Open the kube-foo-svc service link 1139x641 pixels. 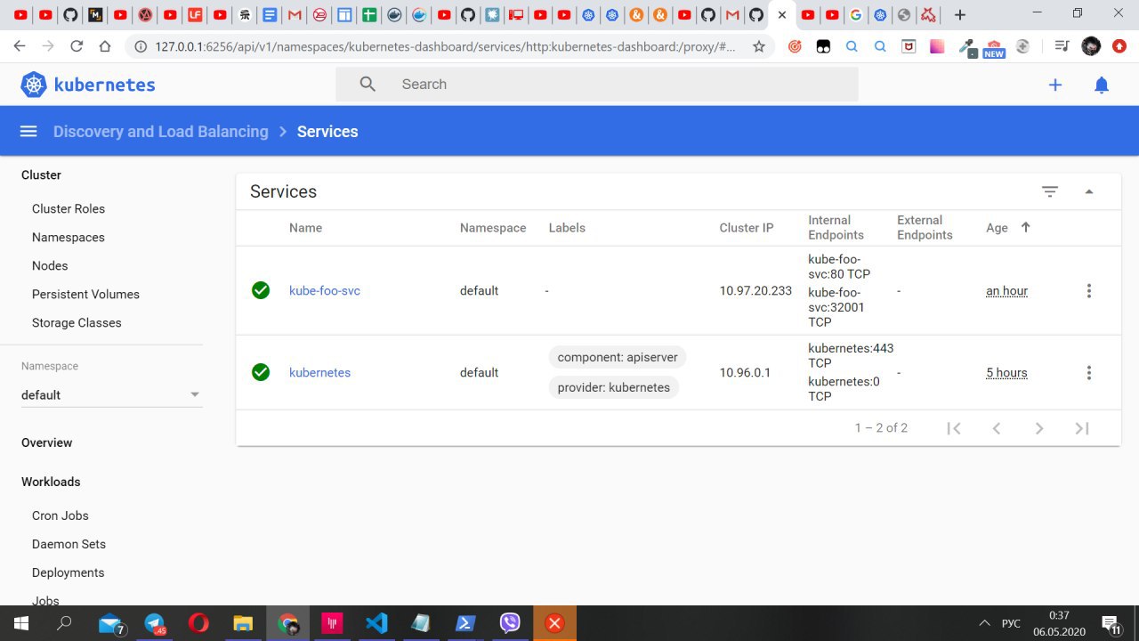coord(325,291)
